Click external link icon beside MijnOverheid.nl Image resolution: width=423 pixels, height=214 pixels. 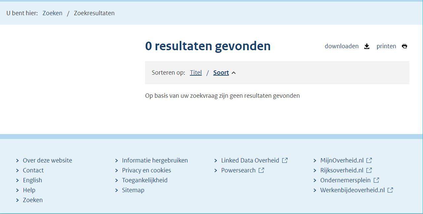tap(369, 160)
